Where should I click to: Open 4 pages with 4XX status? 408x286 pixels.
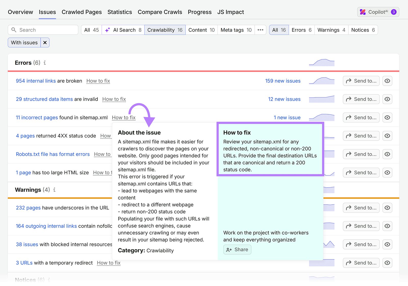coord(25,136)
